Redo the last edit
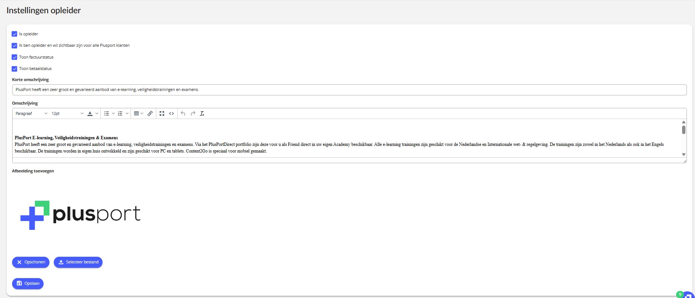Viewport: 695px width, 298px height. click(x=193, y=113)
